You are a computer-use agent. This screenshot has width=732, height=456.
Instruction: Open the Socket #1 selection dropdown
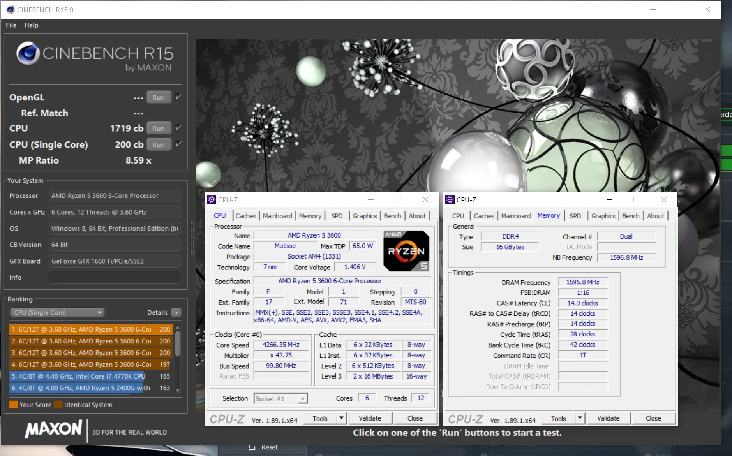coord(280,398)
